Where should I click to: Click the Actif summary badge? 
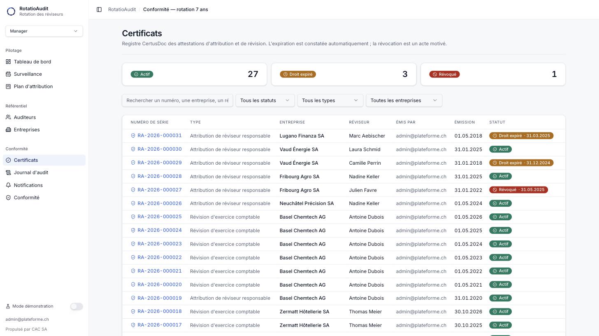point(142,74)
